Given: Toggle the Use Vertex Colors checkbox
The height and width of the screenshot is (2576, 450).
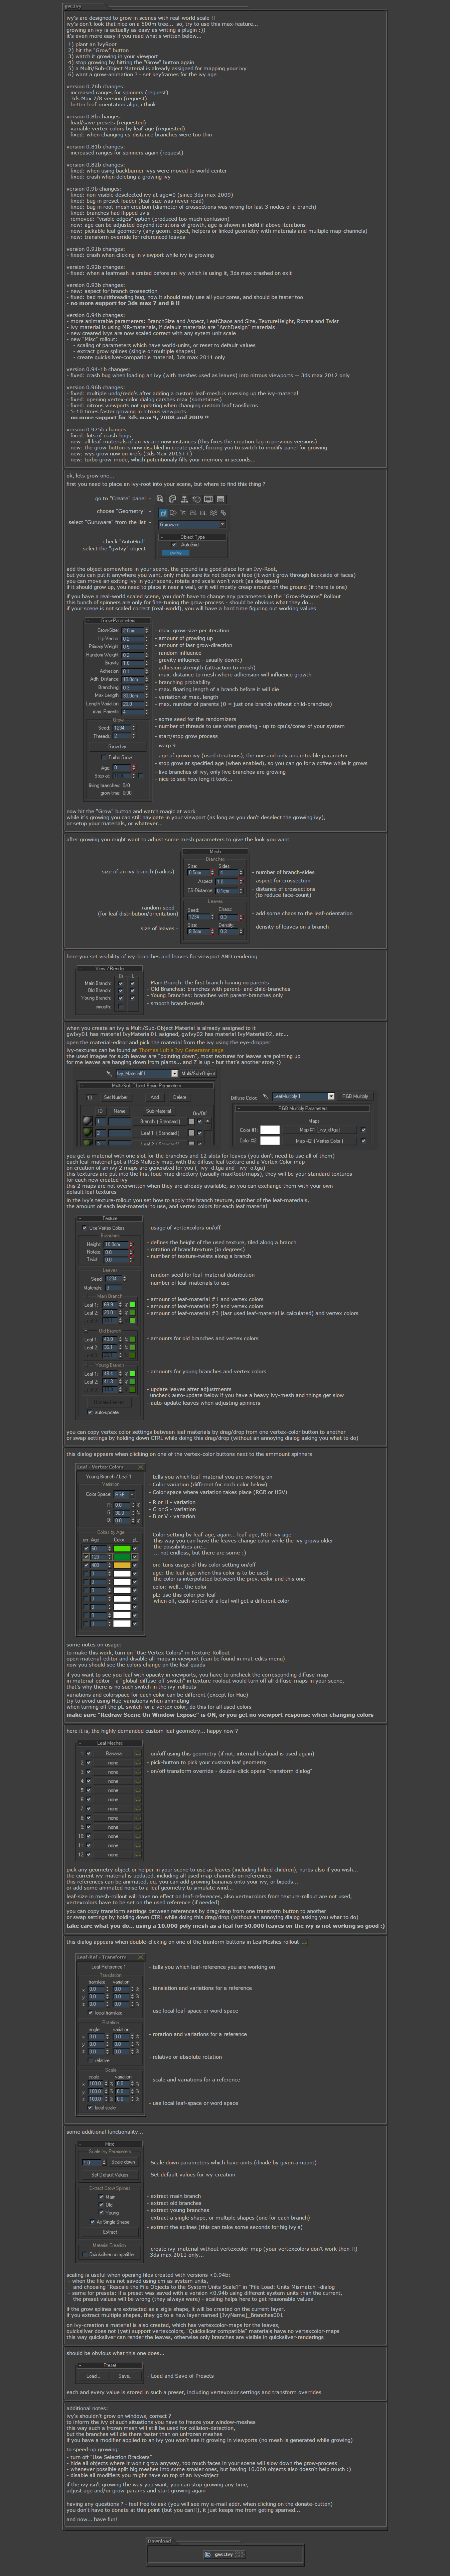Looking at the screenshot, I should coord(85,1228).
